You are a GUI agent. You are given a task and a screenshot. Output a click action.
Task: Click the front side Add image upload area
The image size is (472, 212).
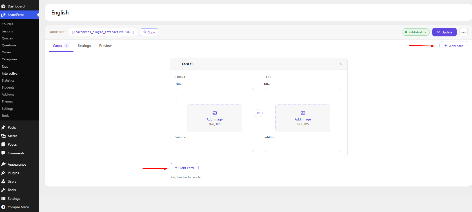click(x=215, y=118)
